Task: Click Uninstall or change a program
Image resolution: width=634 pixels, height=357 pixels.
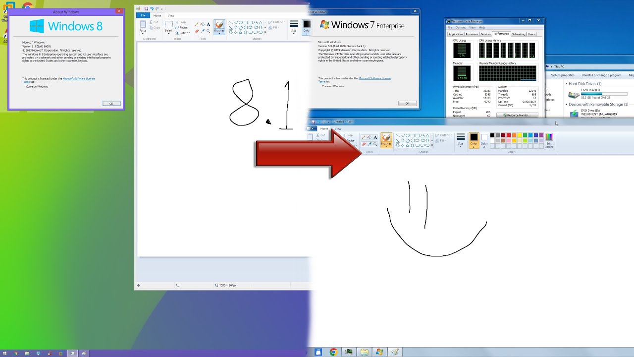Action: [601, 75]
